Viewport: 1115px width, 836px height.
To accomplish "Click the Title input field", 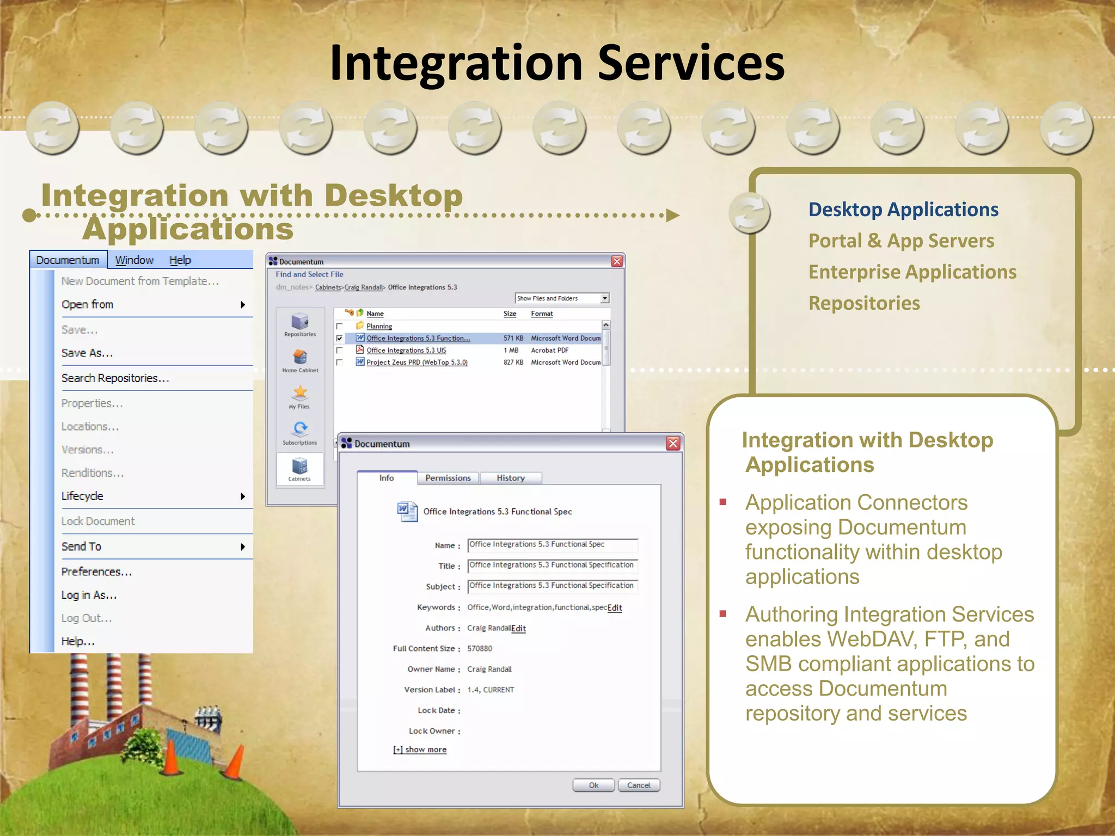I will [x=552, y=565].
